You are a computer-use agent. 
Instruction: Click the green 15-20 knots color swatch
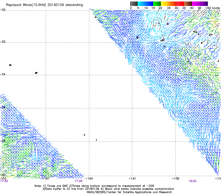(157, 4)
